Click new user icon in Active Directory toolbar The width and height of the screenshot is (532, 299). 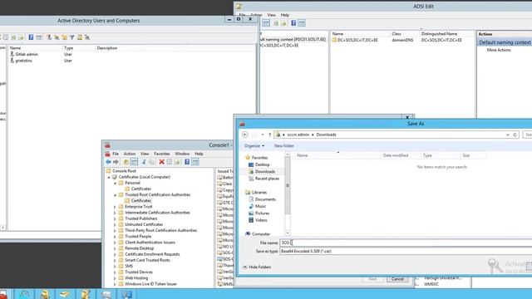pyautogui.click(x=49, y=37)
